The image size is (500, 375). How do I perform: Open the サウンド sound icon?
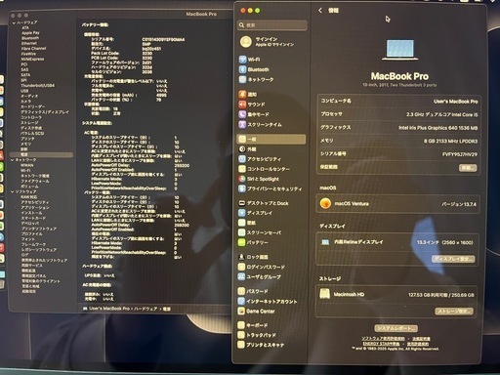[242, 104]
